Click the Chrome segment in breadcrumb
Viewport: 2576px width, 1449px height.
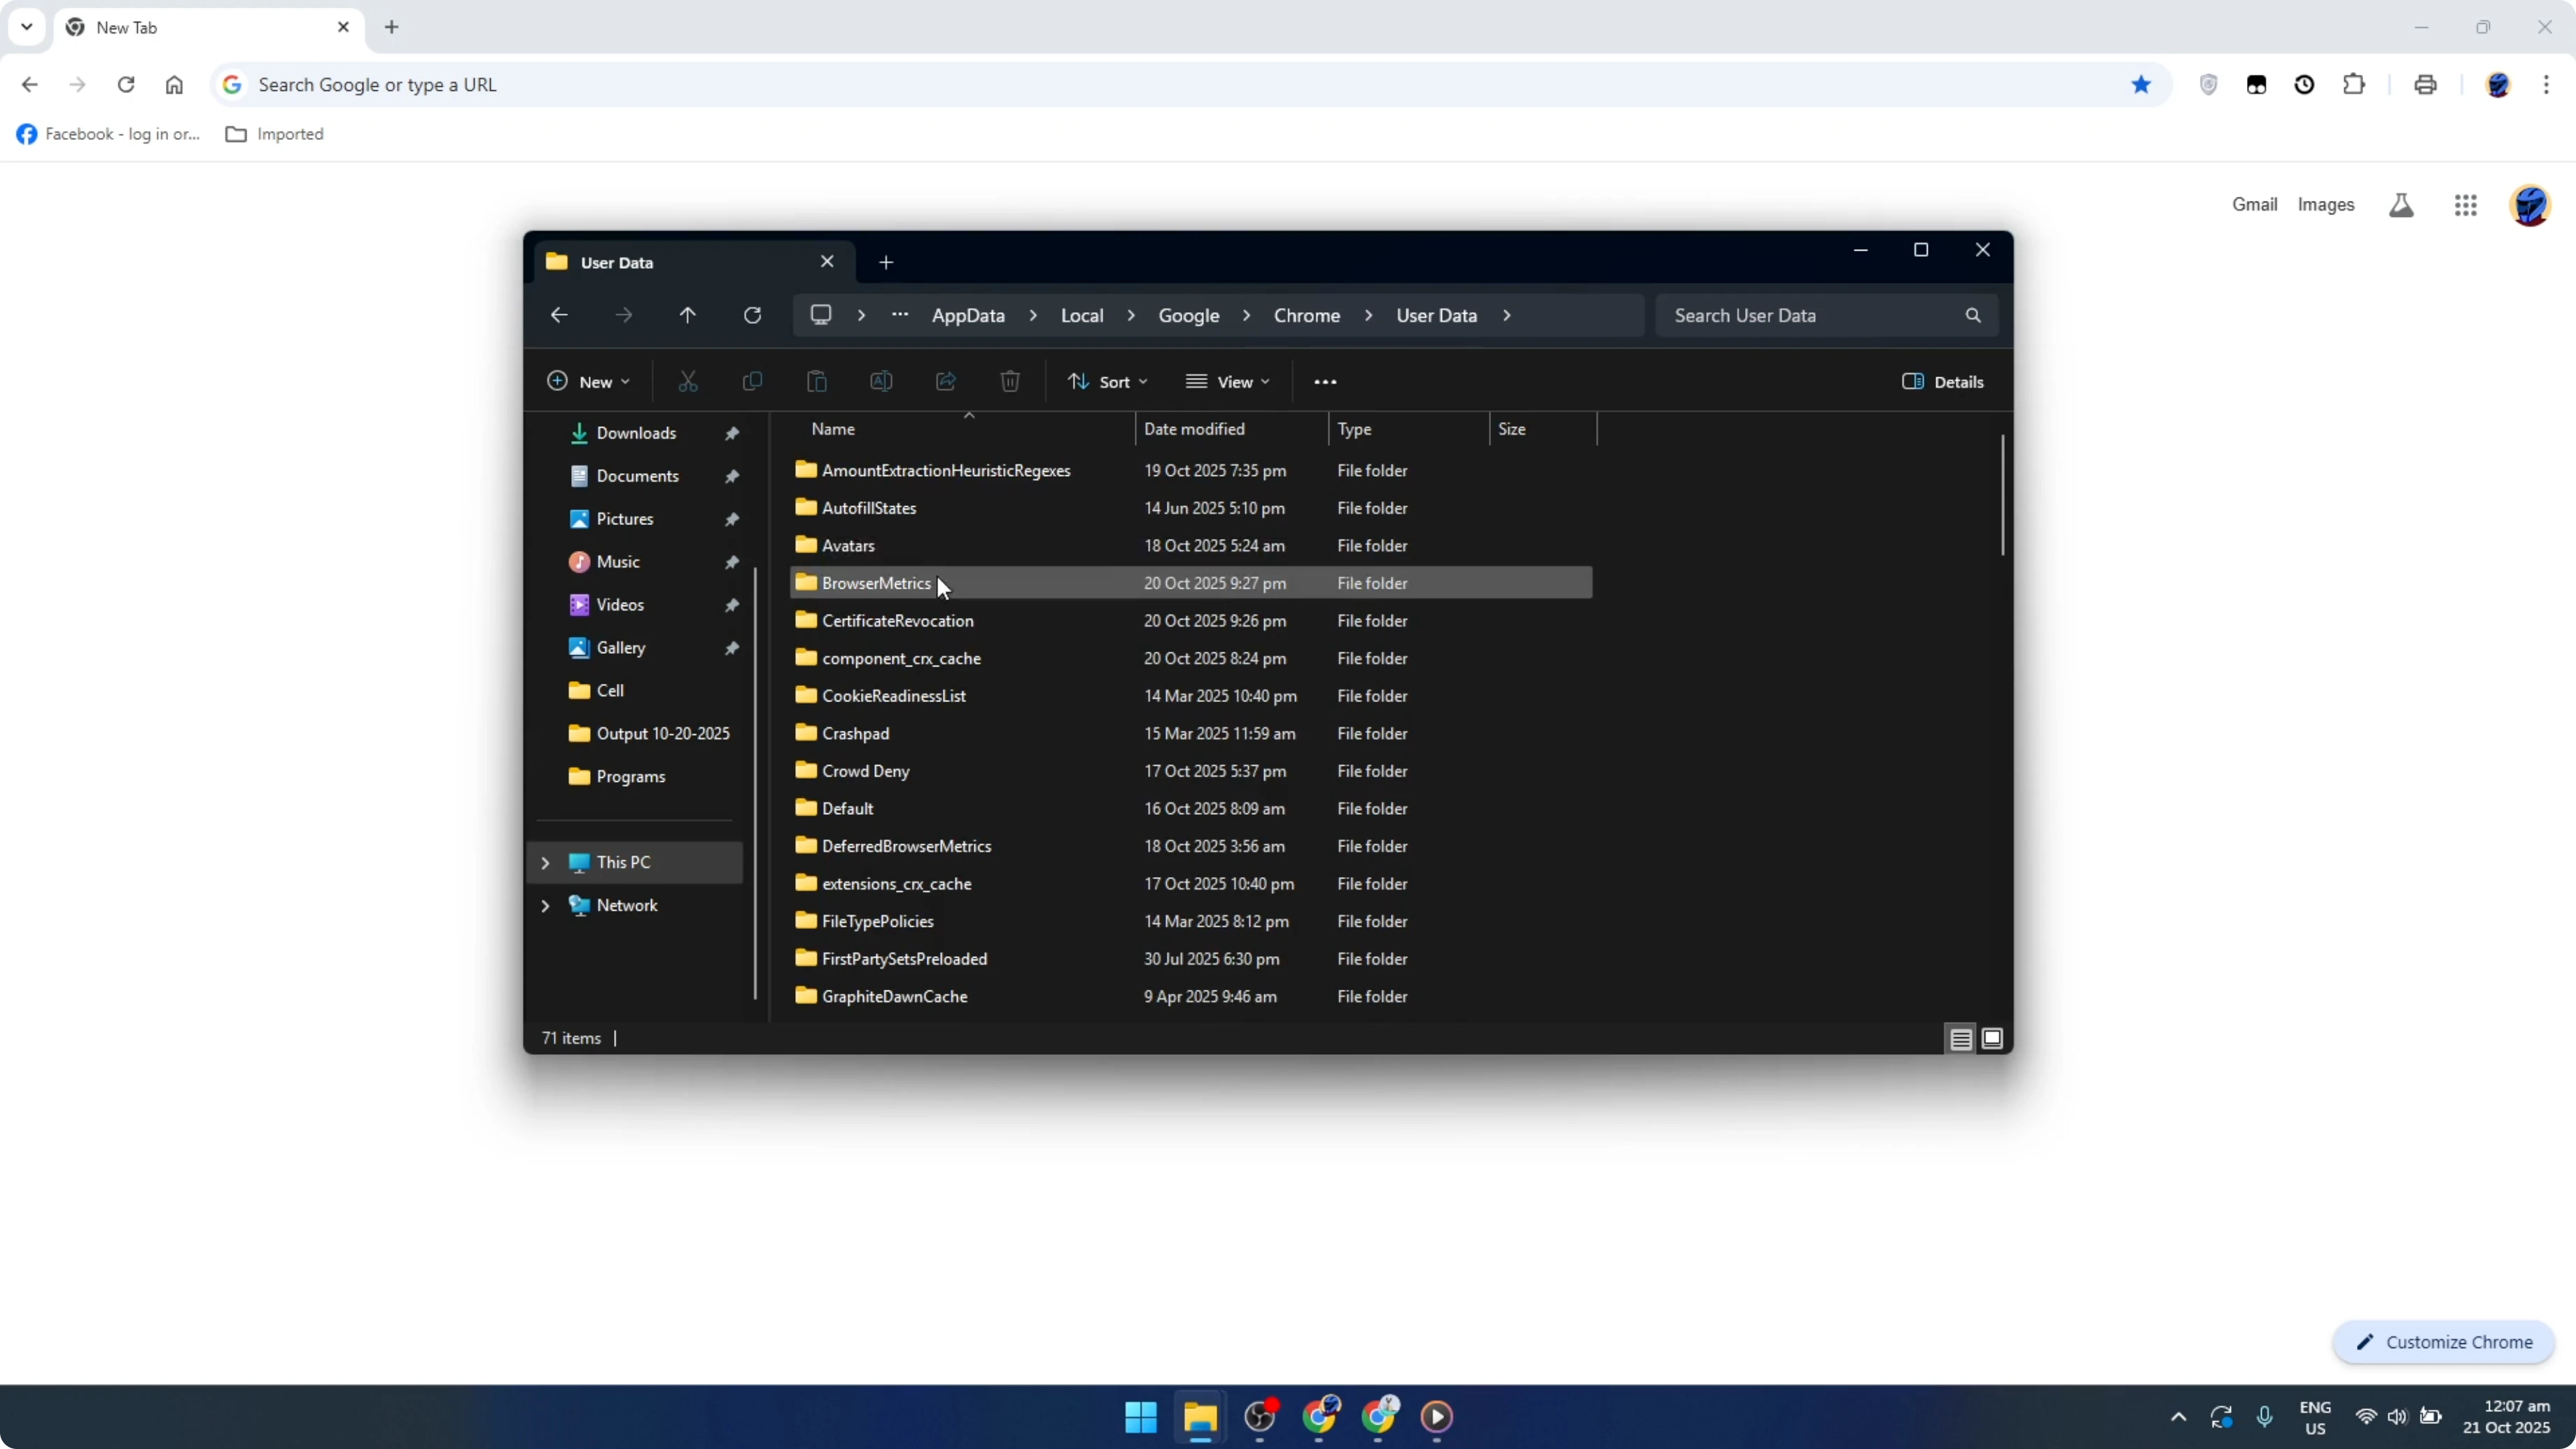(x=1307, y=316)
